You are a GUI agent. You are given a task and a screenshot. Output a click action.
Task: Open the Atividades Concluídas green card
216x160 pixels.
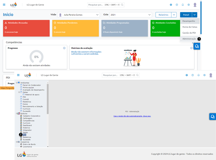165,28
